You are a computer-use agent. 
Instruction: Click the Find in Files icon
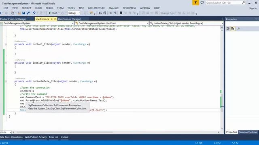click(x=91, y=13)
